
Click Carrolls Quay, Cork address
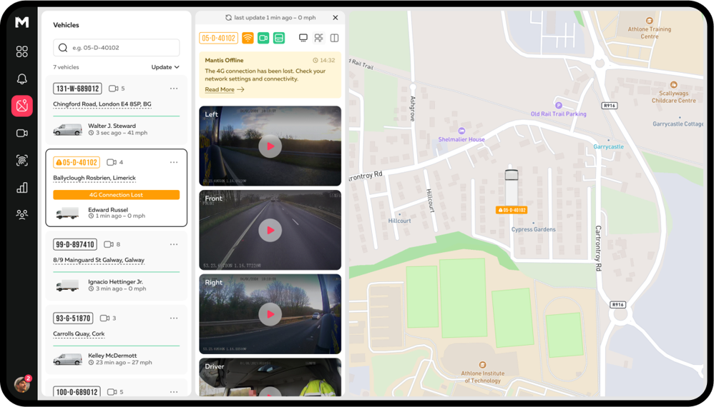79,334
